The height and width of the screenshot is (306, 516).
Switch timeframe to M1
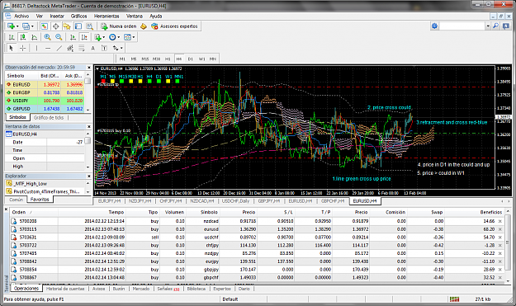pyautogui.click(x=122, y=59)
